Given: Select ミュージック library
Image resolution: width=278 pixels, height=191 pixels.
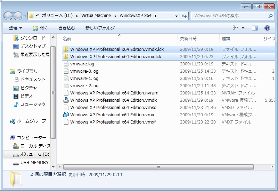Looking at the screenshot, I should [x=30, y=104].
